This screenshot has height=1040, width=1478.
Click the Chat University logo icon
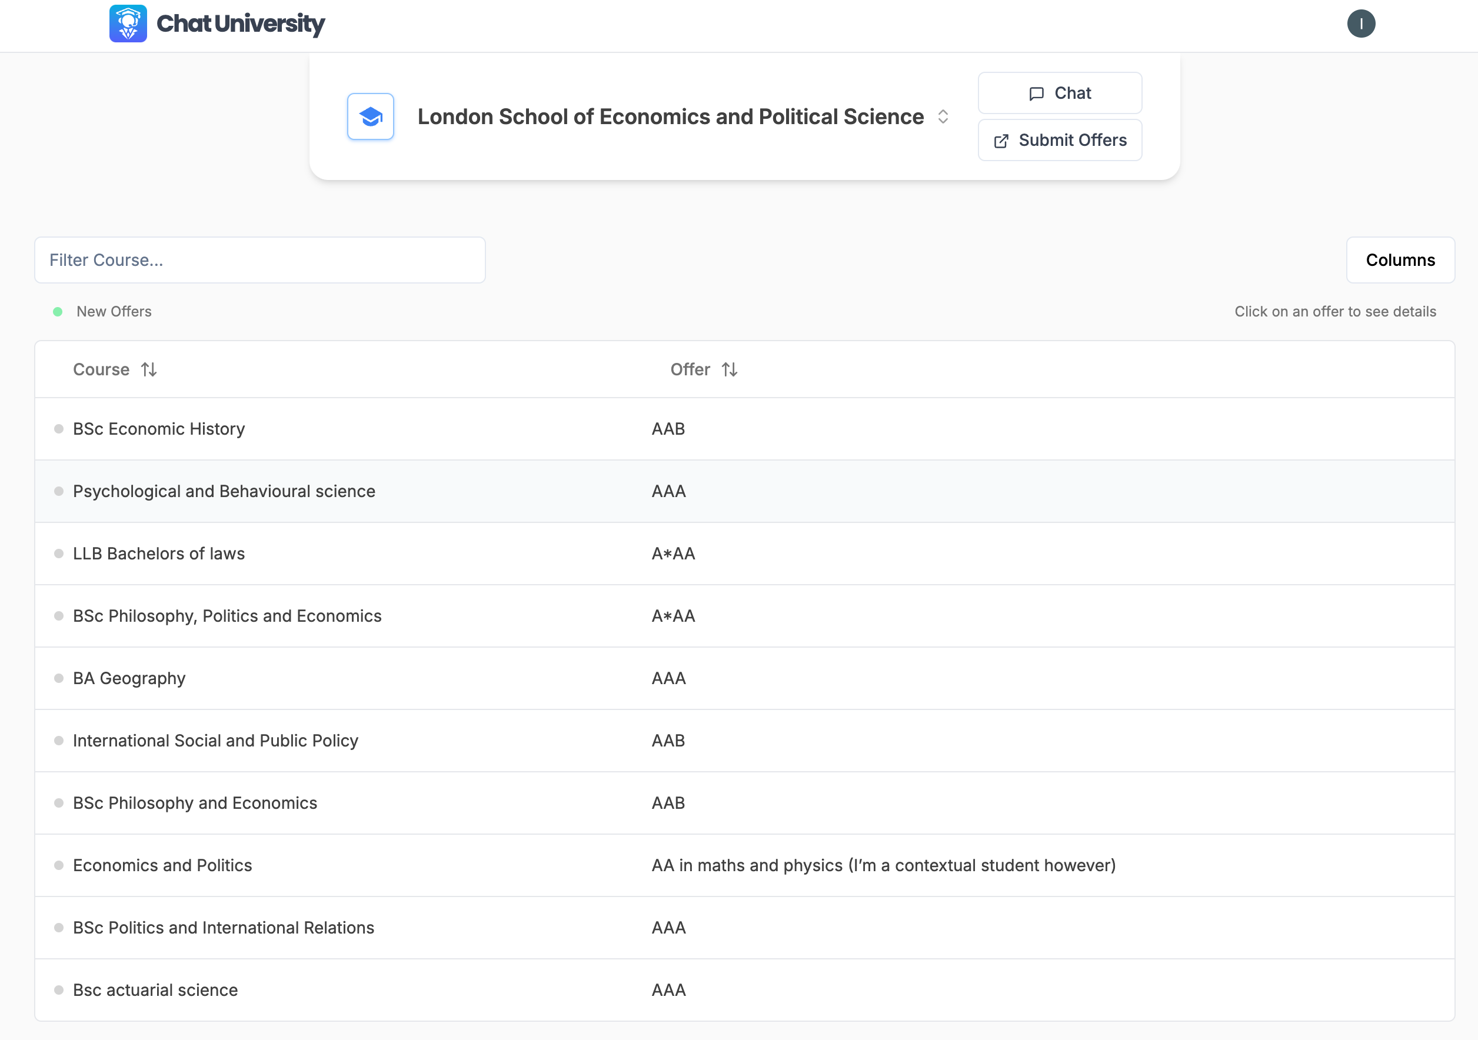pos(128,24)
